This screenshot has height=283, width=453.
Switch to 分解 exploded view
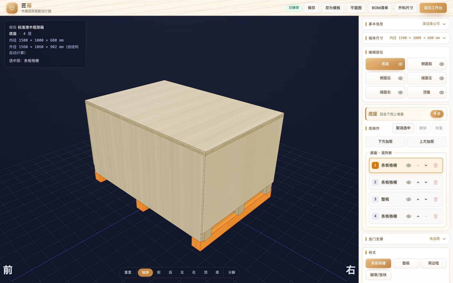pyautogui.click(x=232, y=273)
